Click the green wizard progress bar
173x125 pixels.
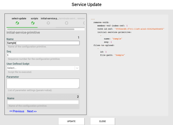point(22,27)
